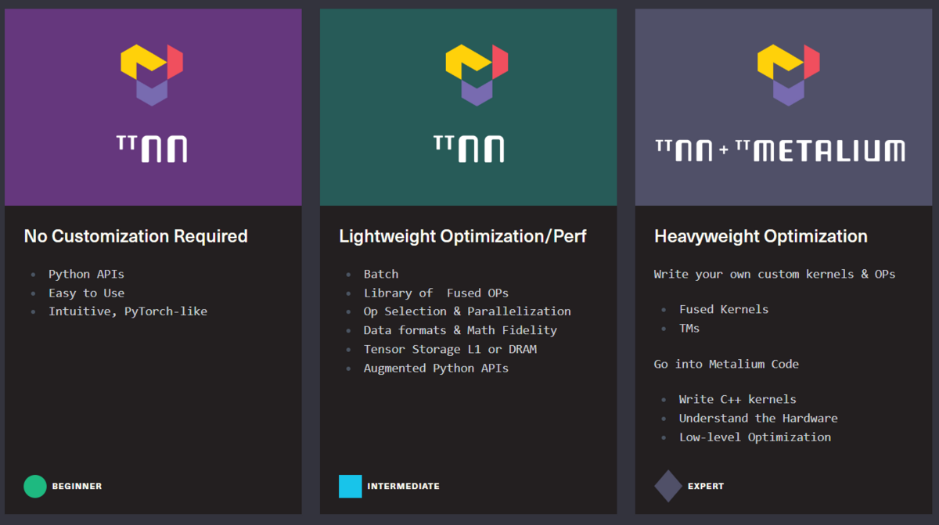The image size is (939, 525).
Task: Click the TMs bullet item
Action: click(x=689, y=328)
